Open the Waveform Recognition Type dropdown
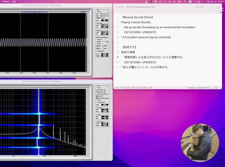This screenshot has height=167, width=225. (x=99, y=40)
